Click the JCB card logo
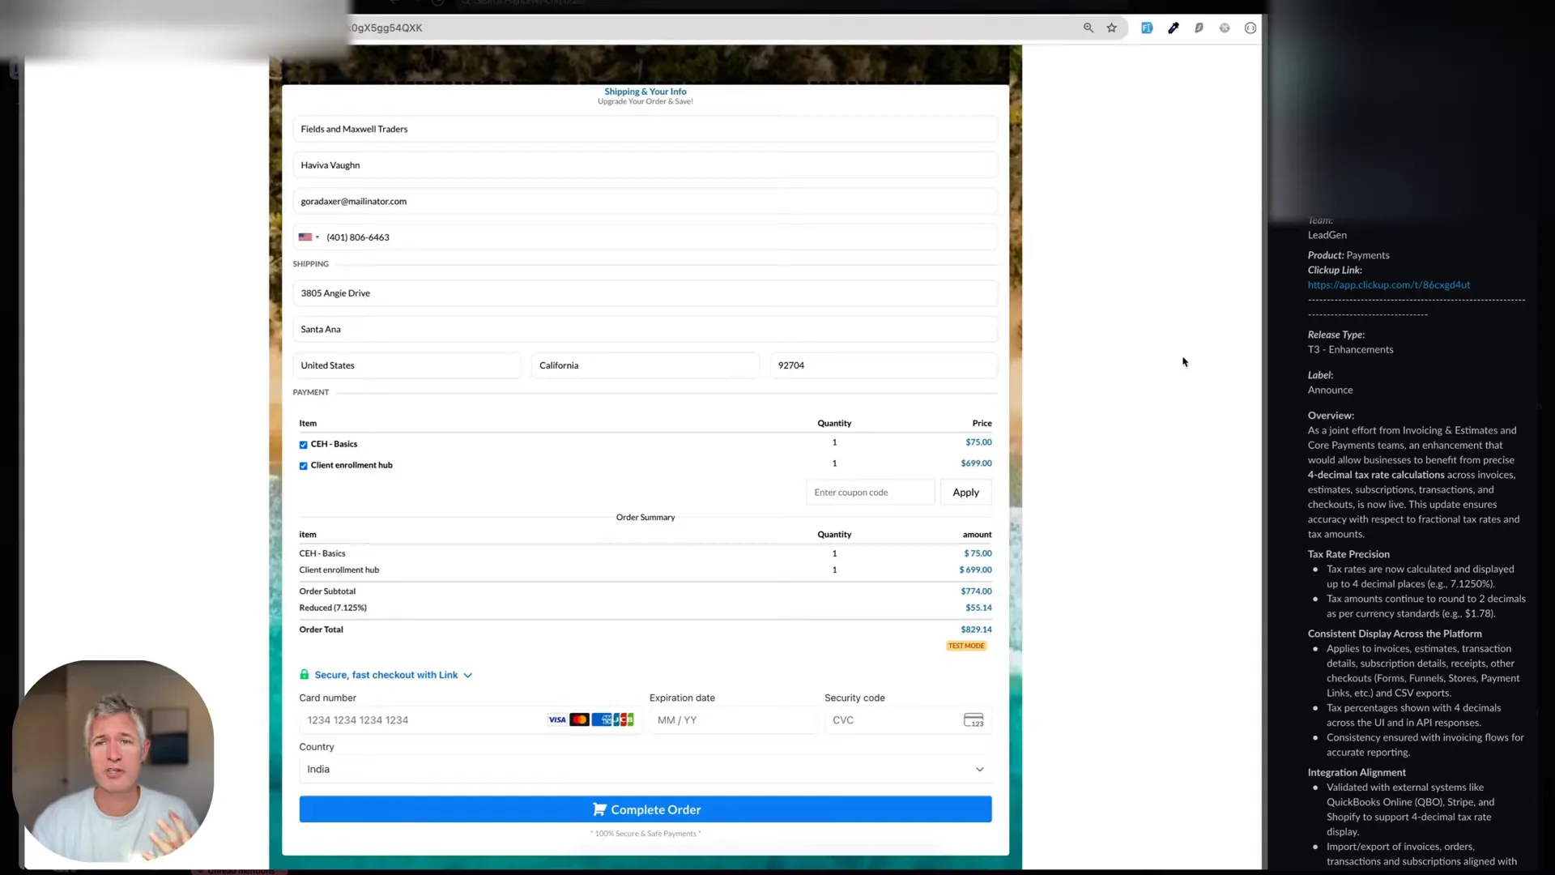 [624, 719]
